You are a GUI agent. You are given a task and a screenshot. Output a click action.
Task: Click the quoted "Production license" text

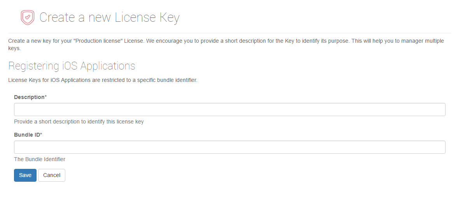[x=98, y=41]
